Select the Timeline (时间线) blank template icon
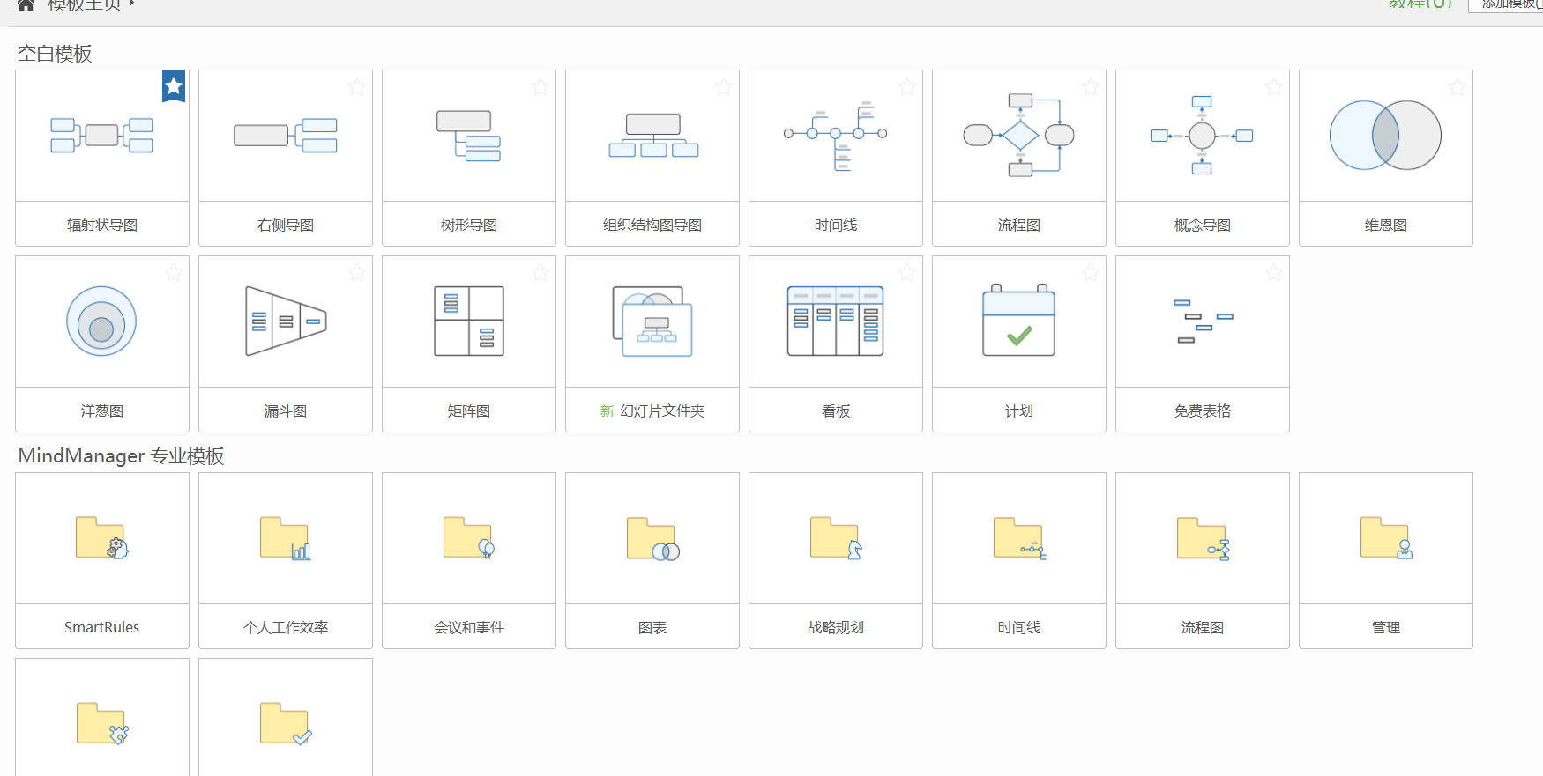 click(836, 136)
